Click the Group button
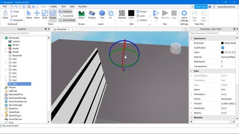This screenshot has width=239, height=134. 142,12
